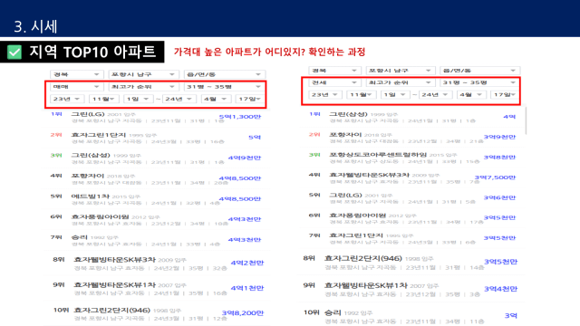Select 승리 ranked 7위 in the 매매 list
This screenshot has height=326, width=580.
[x=79, y=237]
